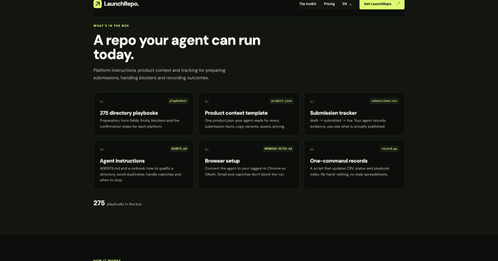
Task: Select the Browser setup heading
Action: point(222,161)
